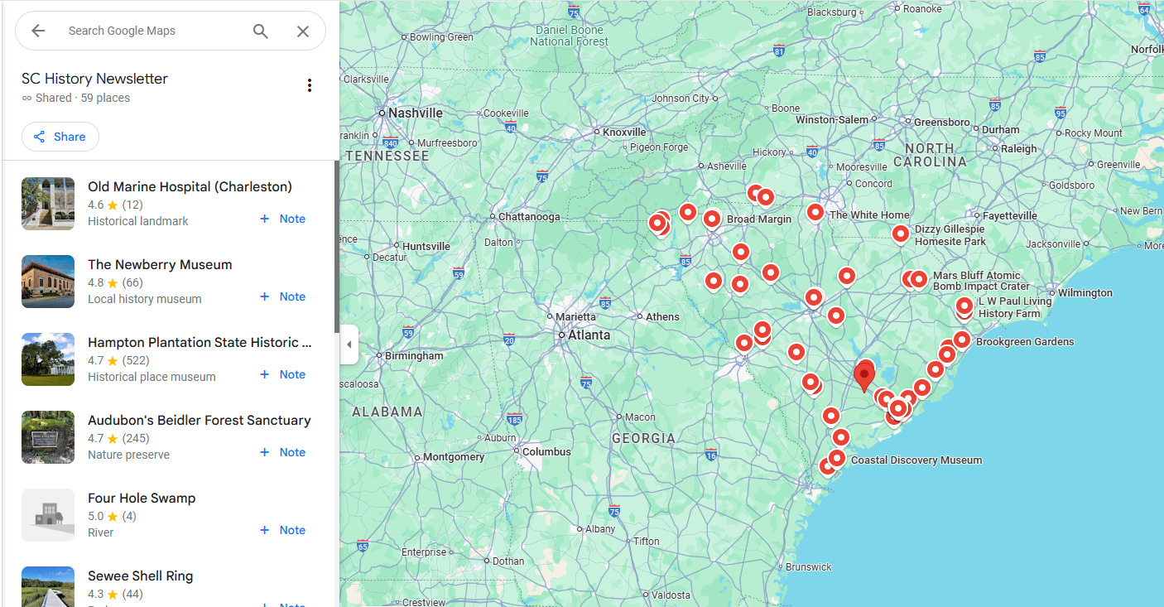Click the side panel scrollbar
Screen dimensions: 1164x607
click(x=336, y=247)
